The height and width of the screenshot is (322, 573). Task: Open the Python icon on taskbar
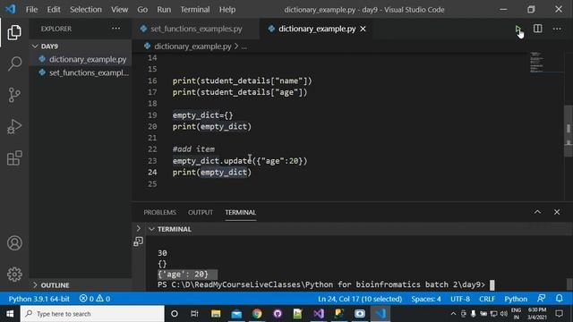[x=339, y=314]
